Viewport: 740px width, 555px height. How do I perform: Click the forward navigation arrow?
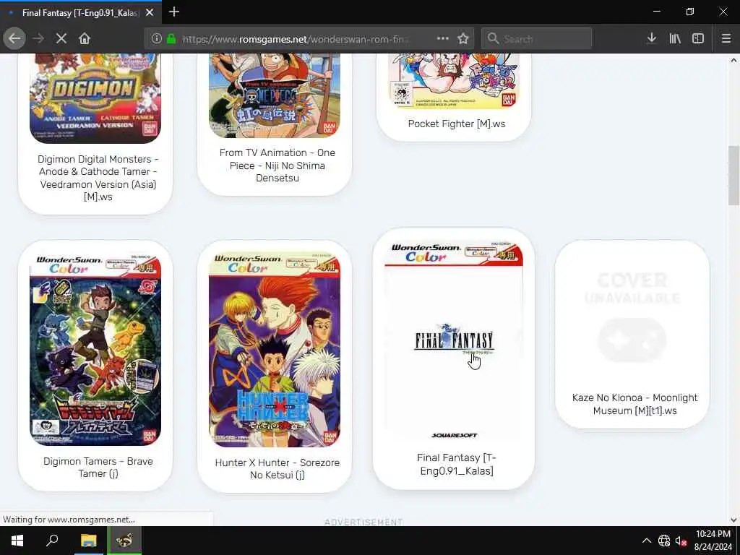pyautogui.click(x=38, y=39)
